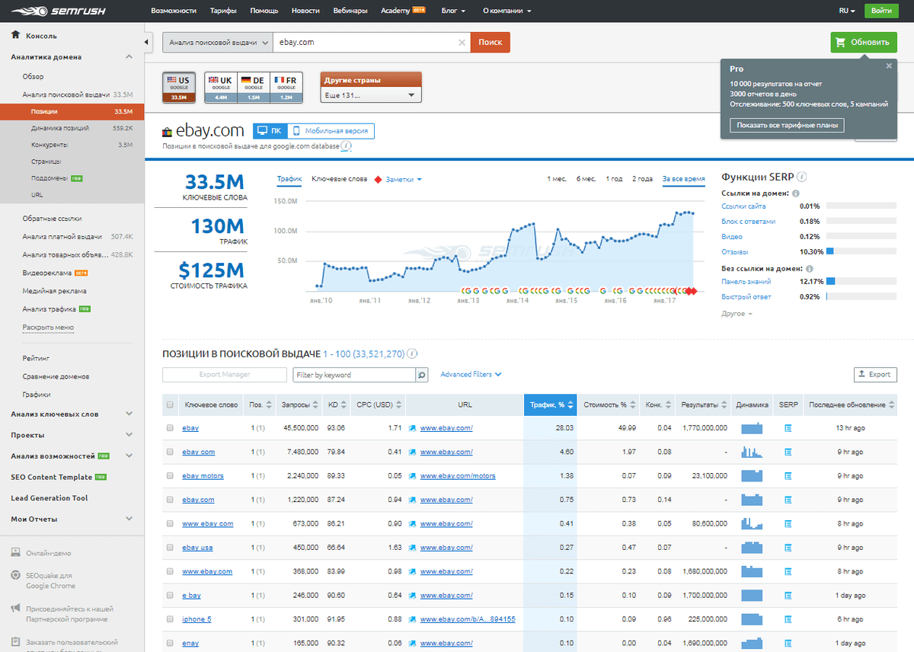Collapse the left sidebar with arrow icon

coord(147,42)
